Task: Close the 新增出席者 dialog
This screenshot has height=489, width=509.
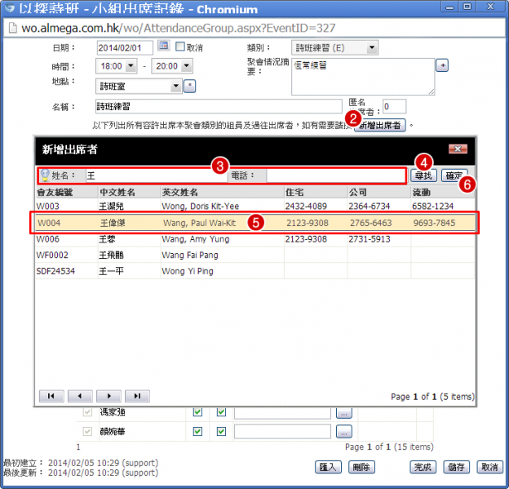Action: (x=458, y=149)
